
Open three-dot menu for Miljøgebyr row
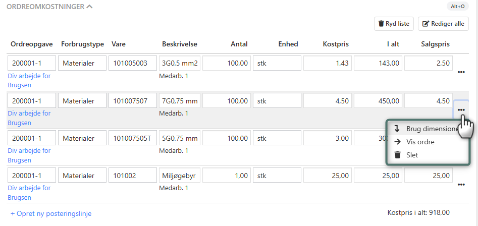pyautogui.click(x=461, y=185)
